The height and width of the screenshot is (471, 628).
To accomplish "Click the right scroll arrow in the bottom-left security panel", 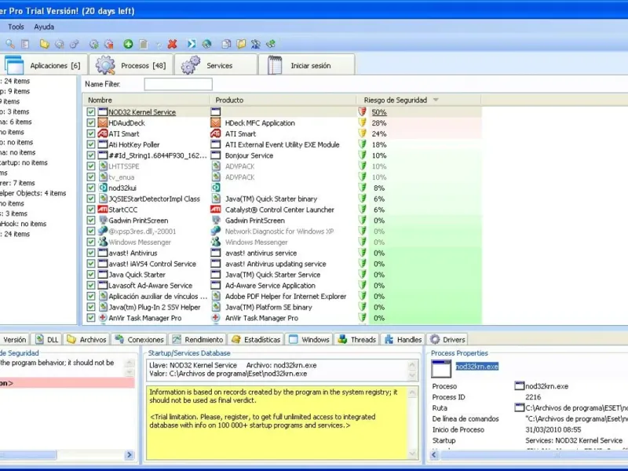I will coord(130,455).
